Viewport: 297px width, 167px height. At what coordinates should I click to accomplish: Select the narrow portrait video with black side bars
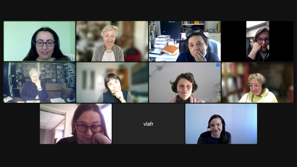pyautogui.click(x=258, y=41)
